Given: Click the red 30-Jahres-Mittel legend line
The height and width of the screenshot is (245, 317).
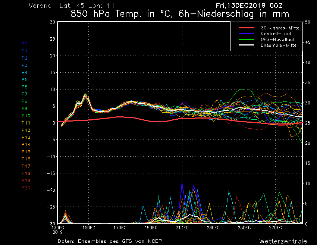Looking at the screenshot, I should [x=247, y=28].
